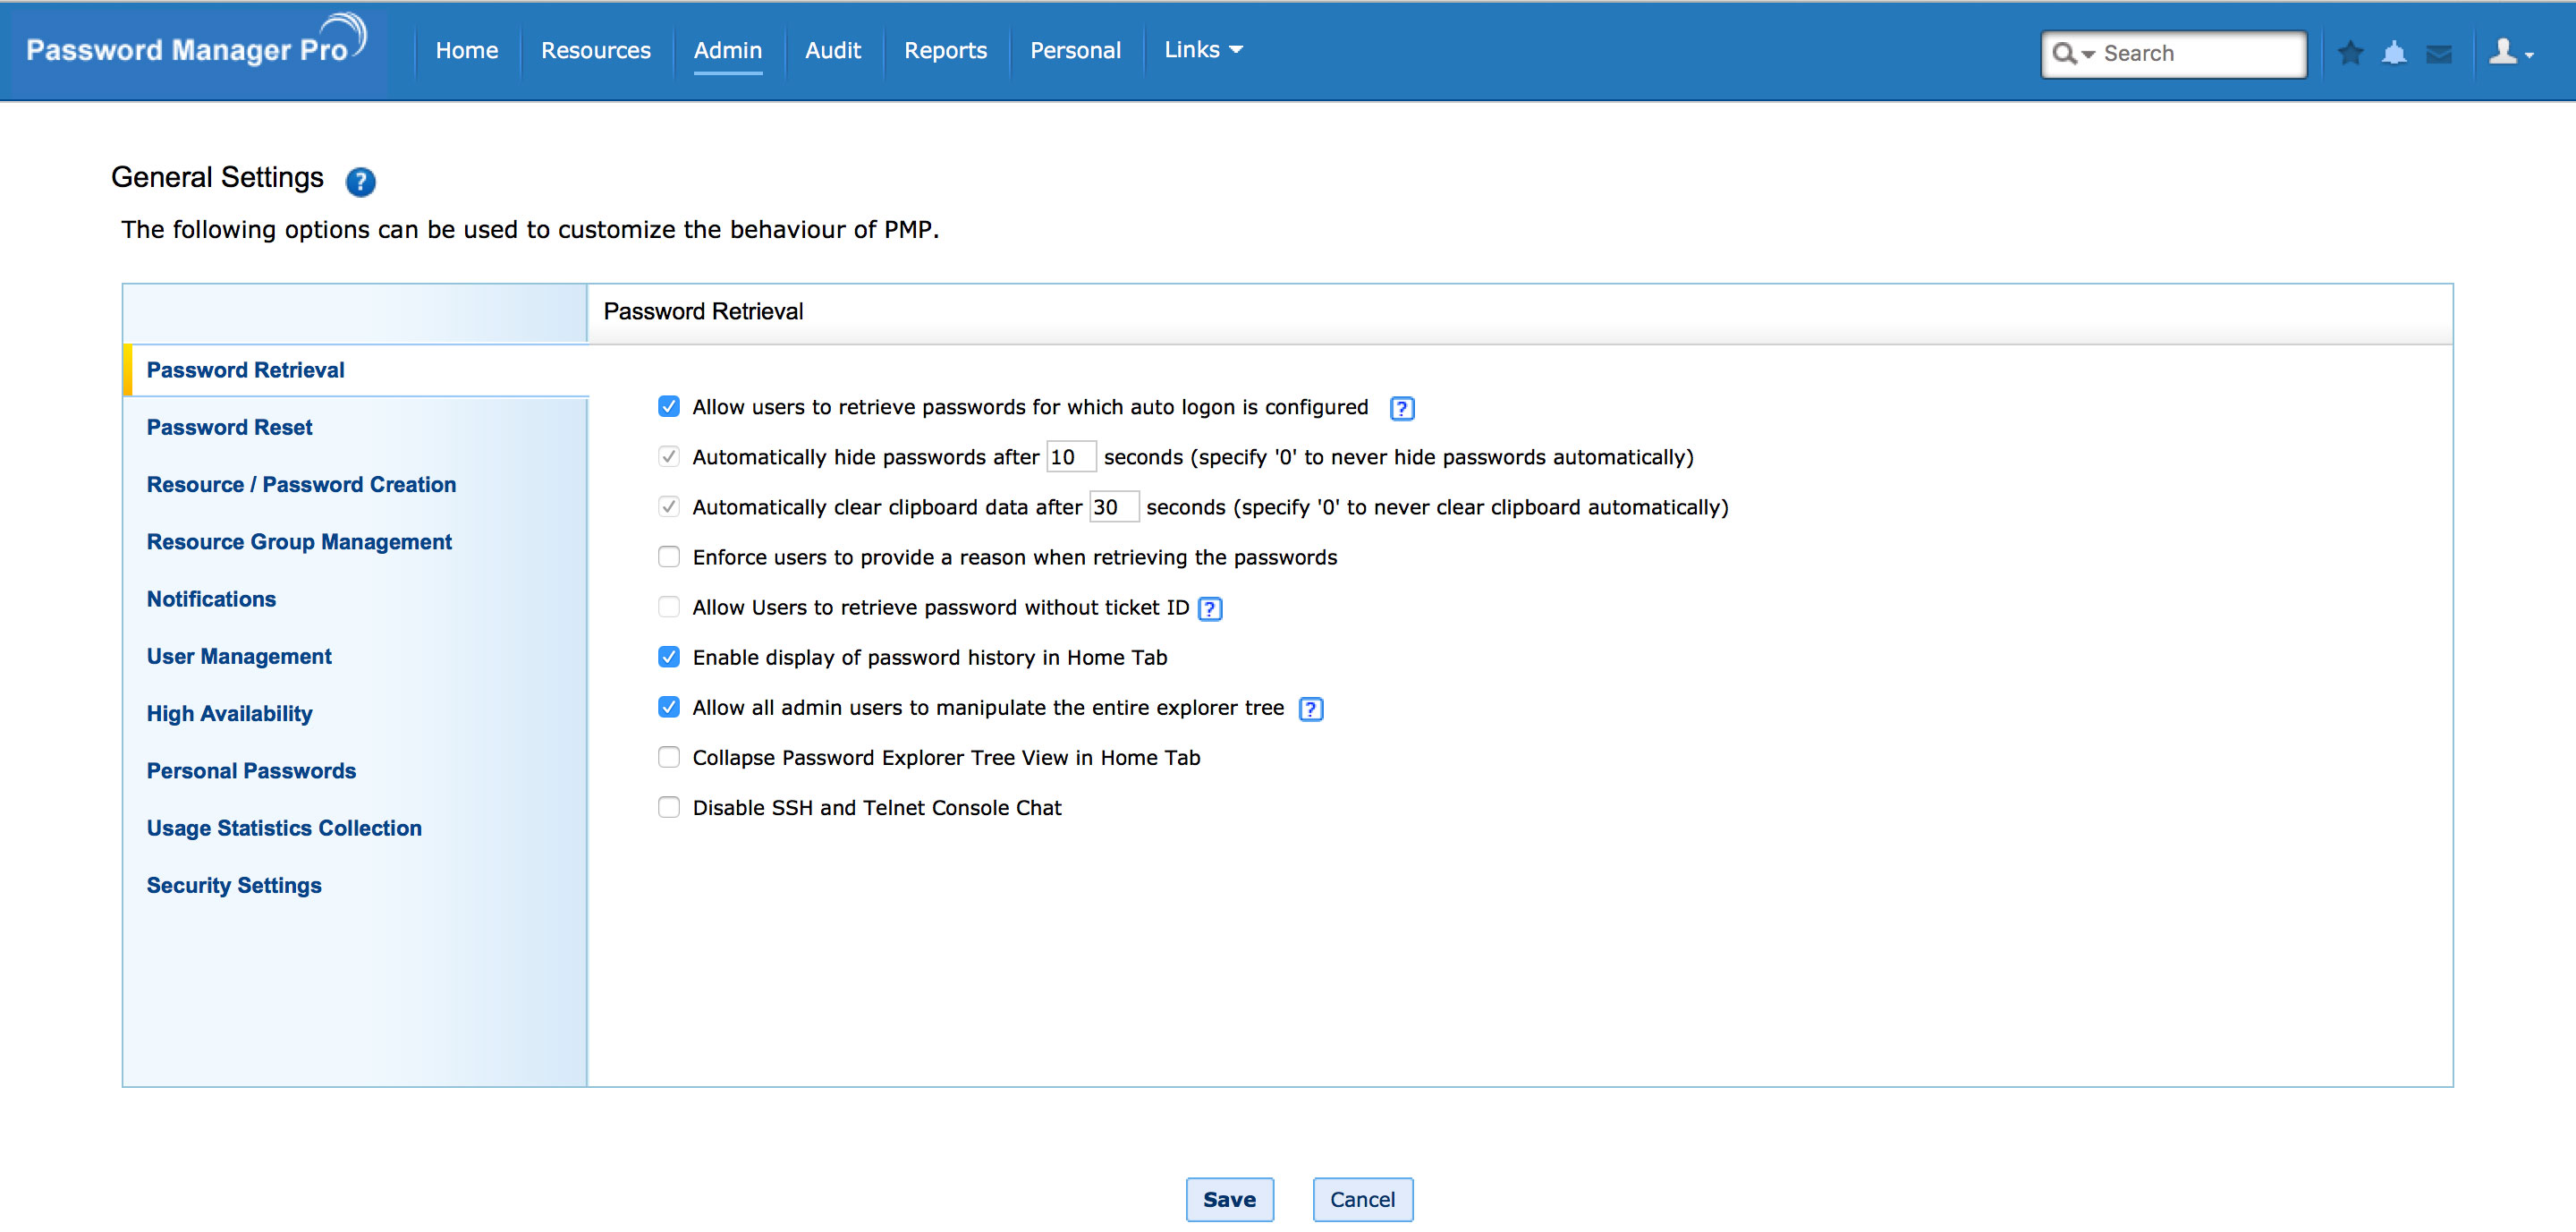This screenshot has height=1232, width=2576.
Task: Go to the Audit tab
Action: pyautogui.click(x=832, y=50)
